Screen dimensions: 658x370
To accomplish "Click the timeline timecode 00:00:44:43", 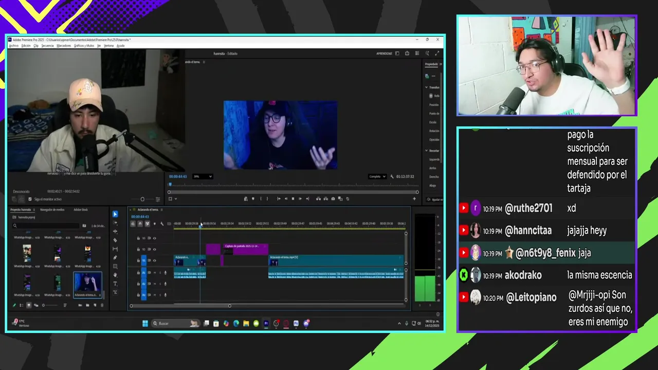I will pyautogui.click(x=140, y=217).
